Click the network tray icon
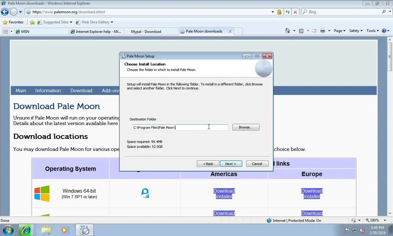 355,230
